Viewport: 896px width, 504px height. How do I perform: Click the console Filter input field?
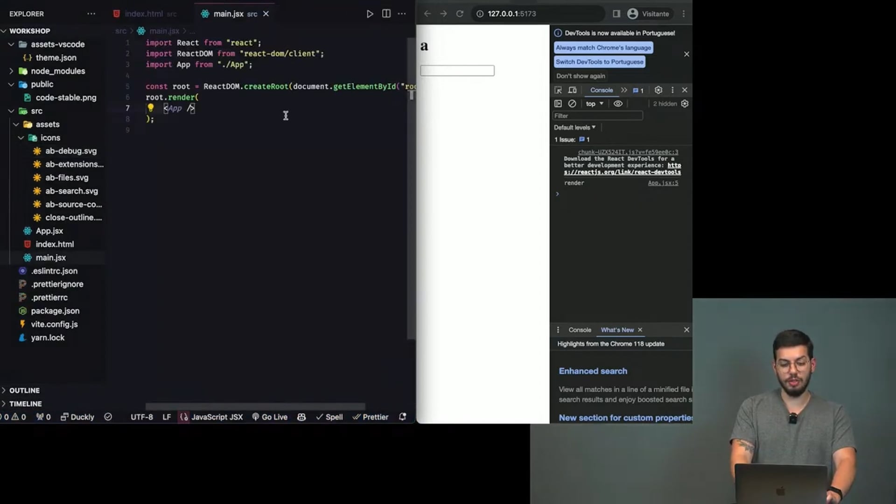tap(597, 116)
